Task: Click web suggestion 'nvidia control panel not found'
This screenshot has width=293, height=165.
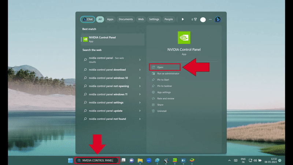Action: [107, 119]
